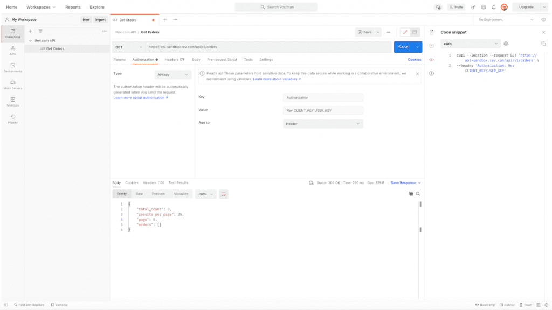Switch response view to Raw
The height and width of the screenshot is (310, 552).
140,194
